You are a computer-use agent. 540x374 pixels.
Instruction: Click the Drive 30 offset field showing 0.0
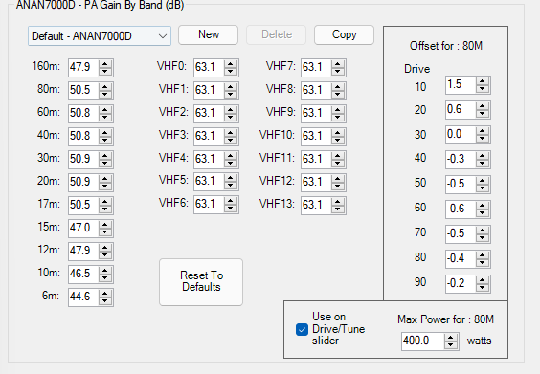(x=461, y=134)
